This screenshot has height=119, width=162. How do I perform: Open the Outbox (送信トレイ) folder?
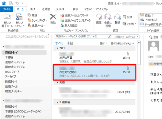11,82
